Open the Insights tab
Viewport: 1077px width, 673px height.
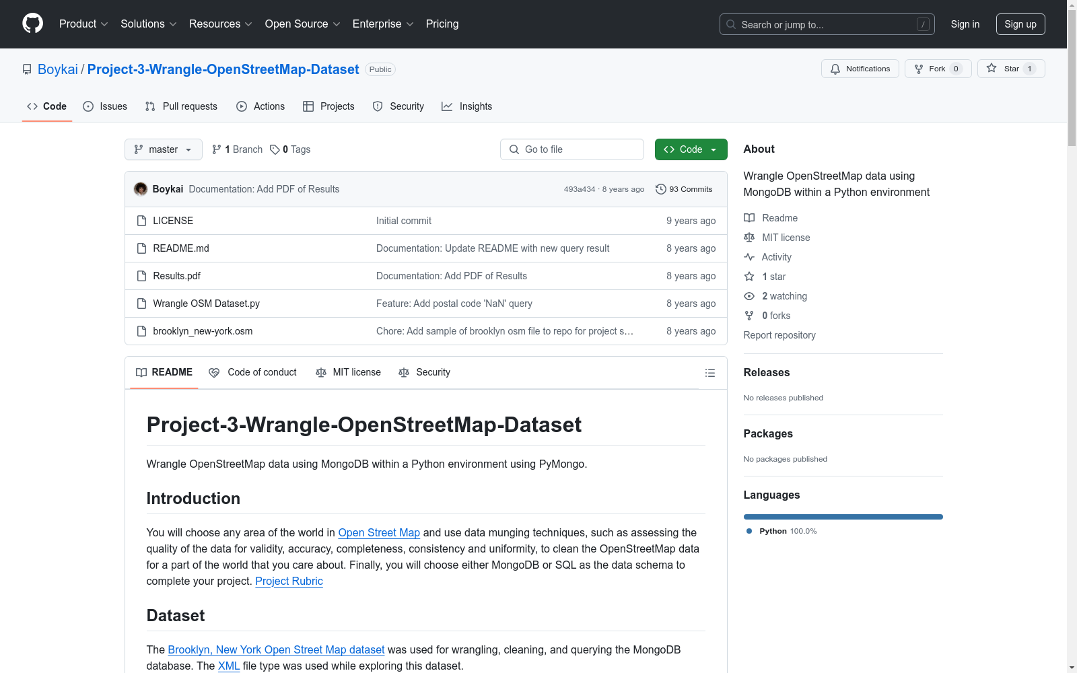467,106
